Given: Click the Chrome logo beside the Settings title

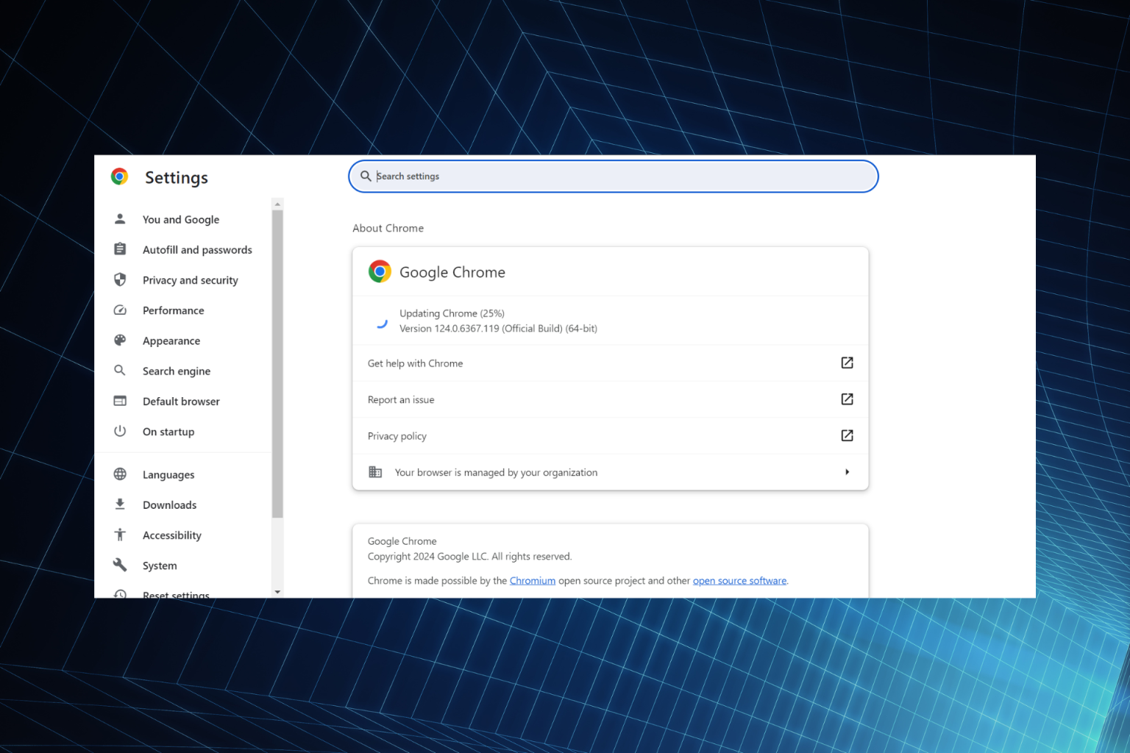Looking at the screenshot, I should (x=119, y=176).
